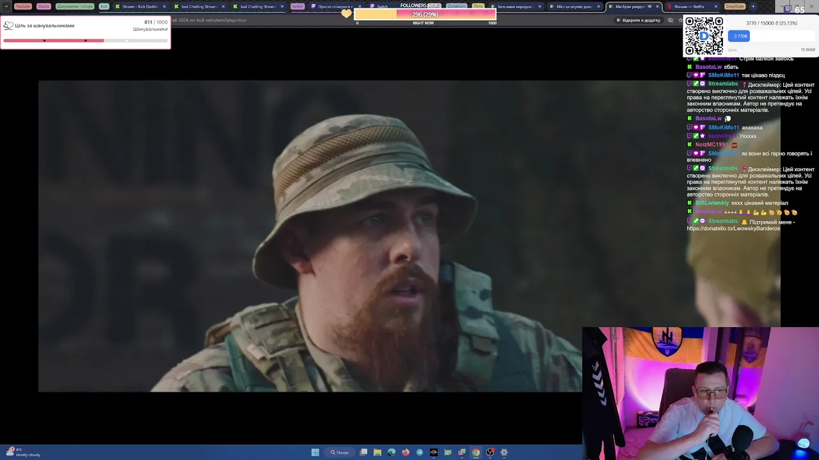The image size is (819, 460).
Task: Click the followers goal progress bar
Action: click(425, 15)
